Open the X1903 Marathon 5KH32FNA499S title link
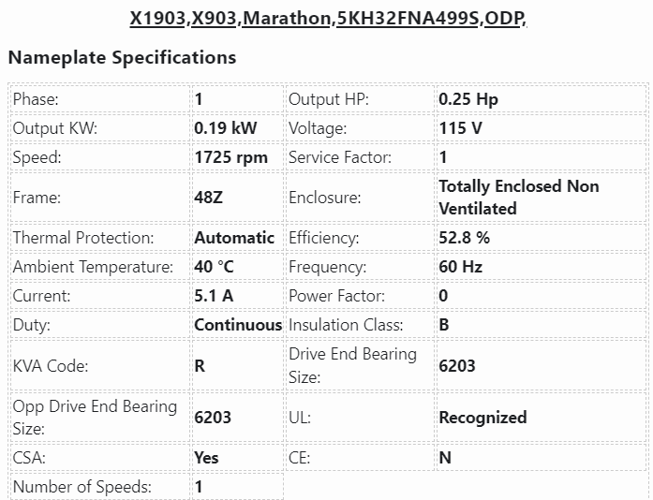Image resolution: width=653 pixels, height=500 pixels. pyautogui.click(x=327, y=20)
